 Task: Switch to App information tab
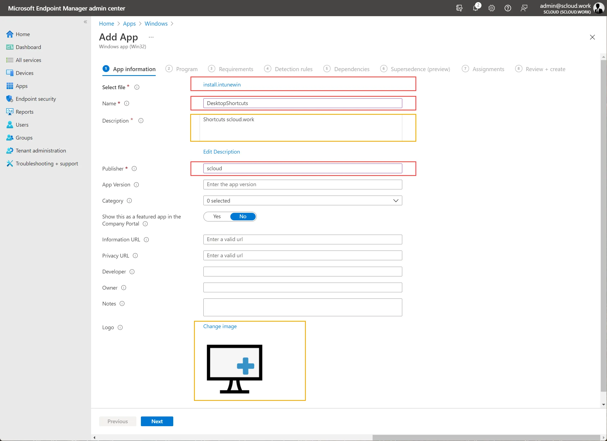[x=129, y=69]
